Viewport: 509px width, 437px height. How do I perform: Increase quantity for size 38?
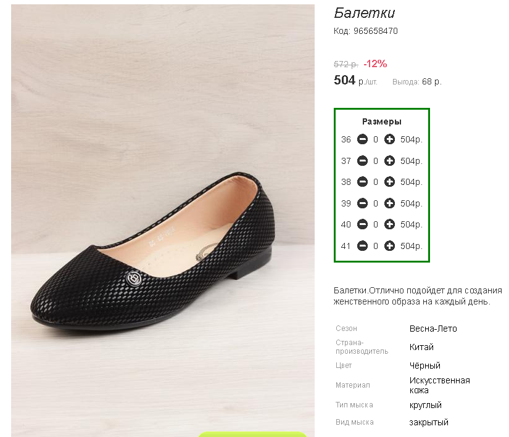(x=389, y=182)
